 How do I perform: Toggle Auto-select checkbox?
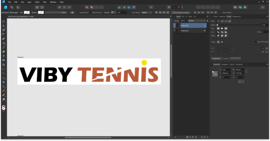tap(130, 13)
